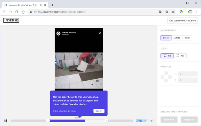Select the White background option

(x=177, y=38)
